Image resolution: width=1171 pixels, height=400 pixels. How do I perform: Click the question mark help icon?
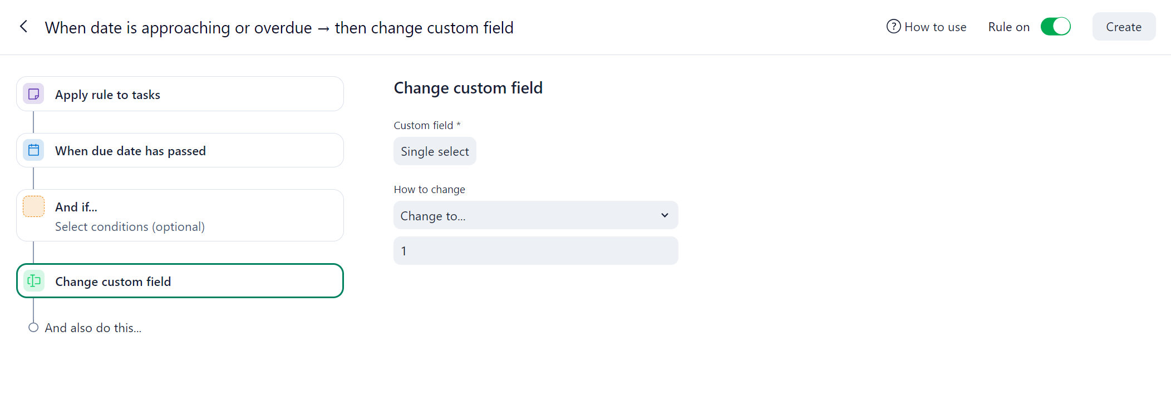(x=893, y=27)
